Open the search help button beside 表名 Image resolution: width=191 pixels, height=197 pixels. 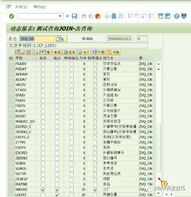[58, 39]
